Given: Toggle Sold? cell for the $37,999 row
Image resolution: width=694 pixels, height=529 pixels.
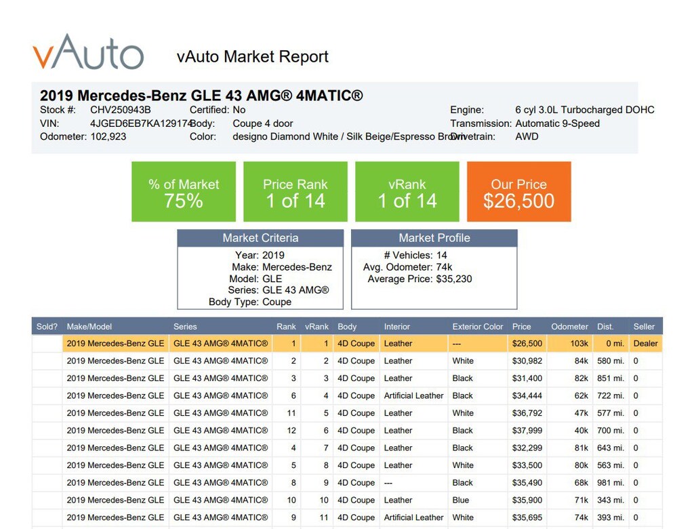Looking at the screenshot, I should (x=47, y=431).
